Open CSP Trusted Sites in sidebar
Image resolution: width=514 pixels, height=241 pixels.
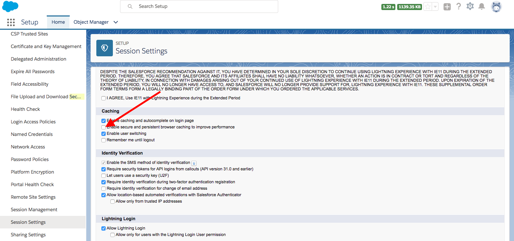[x=29, y=34]
